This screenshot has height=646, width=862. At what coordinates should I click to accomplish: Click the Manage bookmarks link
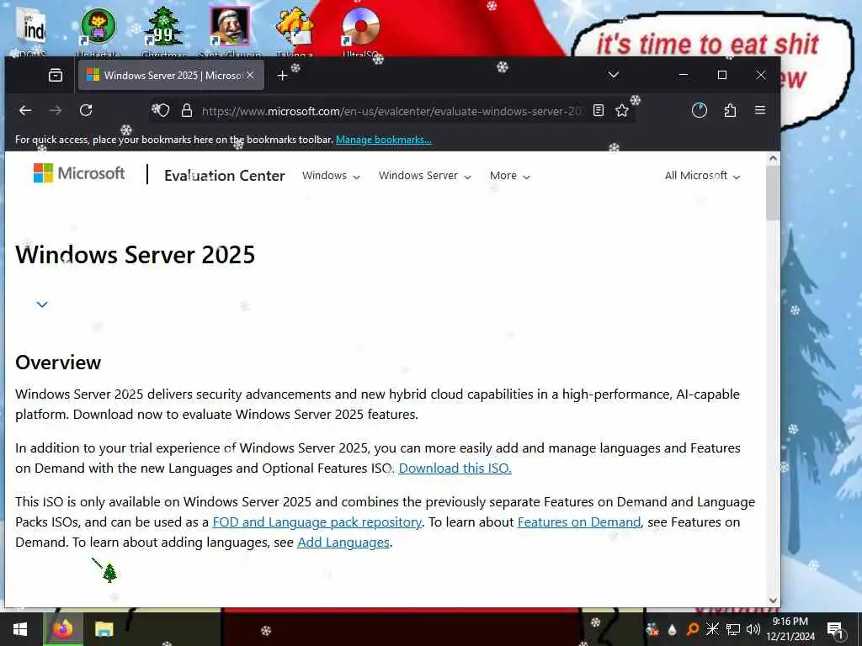[384, 140]
